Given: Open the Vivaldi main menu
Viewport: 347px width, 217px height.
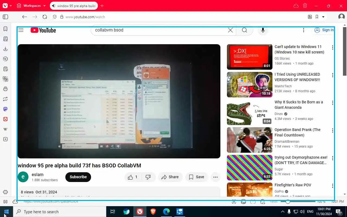Looking at the screenshot, I should (x=5, y=6).
